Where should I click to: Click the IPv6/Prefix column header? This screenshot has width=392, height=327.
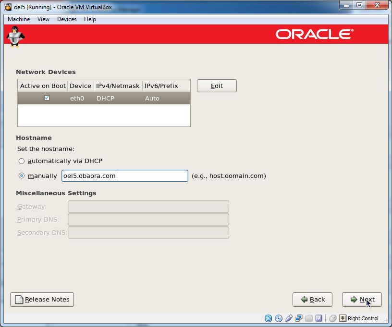click(166, 86)
